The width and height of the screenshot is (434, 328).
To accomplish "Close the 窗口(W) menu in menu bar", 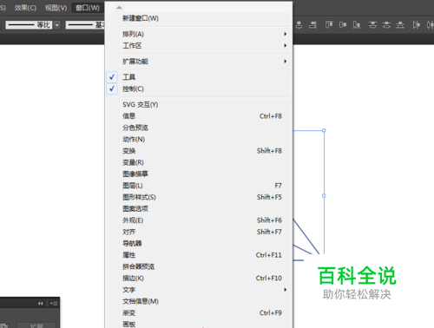I will pos(88,8).
